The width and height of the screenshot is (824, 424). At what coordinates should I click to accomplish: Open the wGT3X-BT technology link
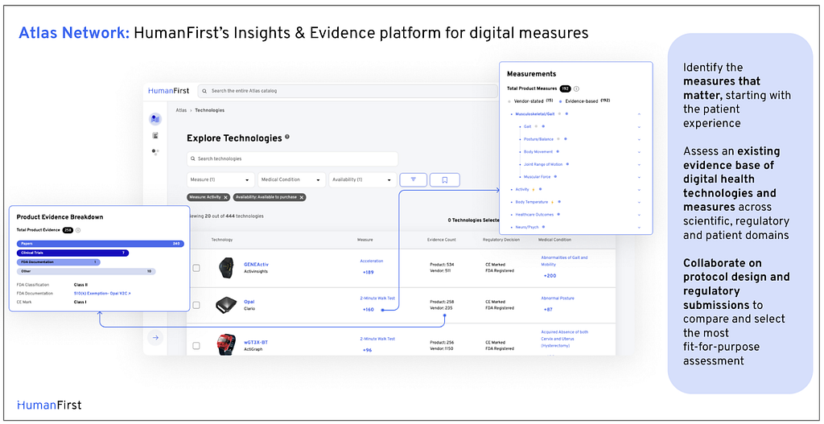point(255,342)
